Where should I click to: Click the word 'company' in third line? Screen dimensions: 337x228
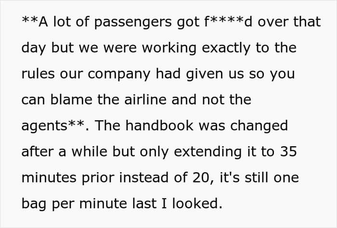pyautogui.click(x=119, y=75)
